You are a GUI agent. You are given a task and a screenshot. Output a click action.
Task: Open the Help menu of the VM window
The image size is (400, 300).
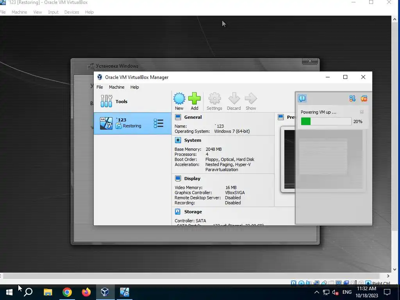point(89,12)
